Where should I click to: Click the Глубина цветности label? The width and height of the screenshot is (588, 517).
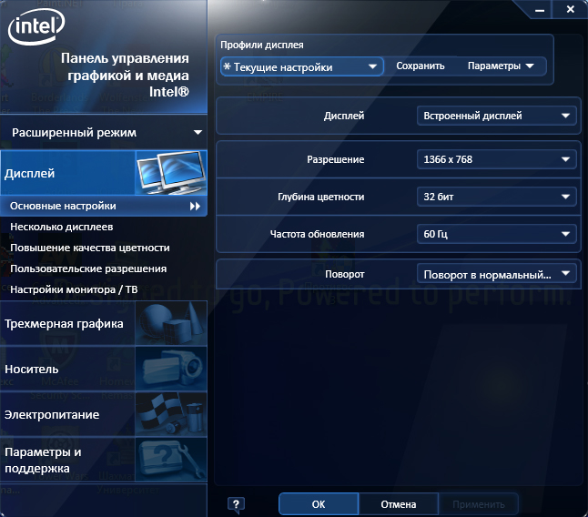click(321, 197)
